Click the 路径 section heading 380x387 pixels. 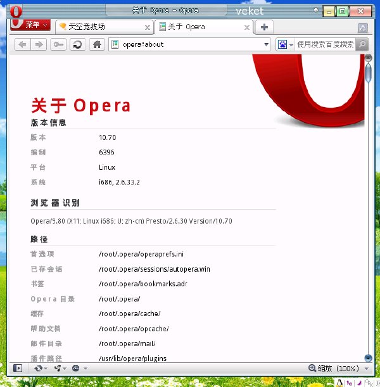pos(39,239)
